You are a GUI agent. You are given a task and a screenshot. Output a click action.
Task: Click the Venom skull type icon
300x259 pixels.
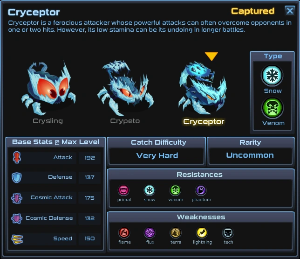[272, 108]
